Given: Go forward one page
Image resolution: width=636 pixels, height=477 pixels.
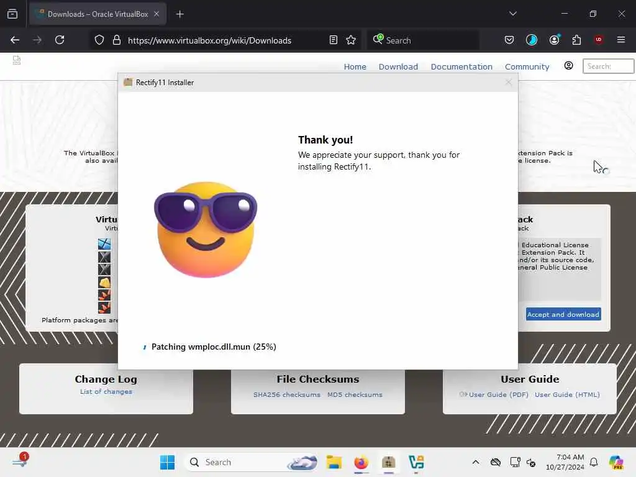Looking at the screenshot, I should click(x=37, y=40).
